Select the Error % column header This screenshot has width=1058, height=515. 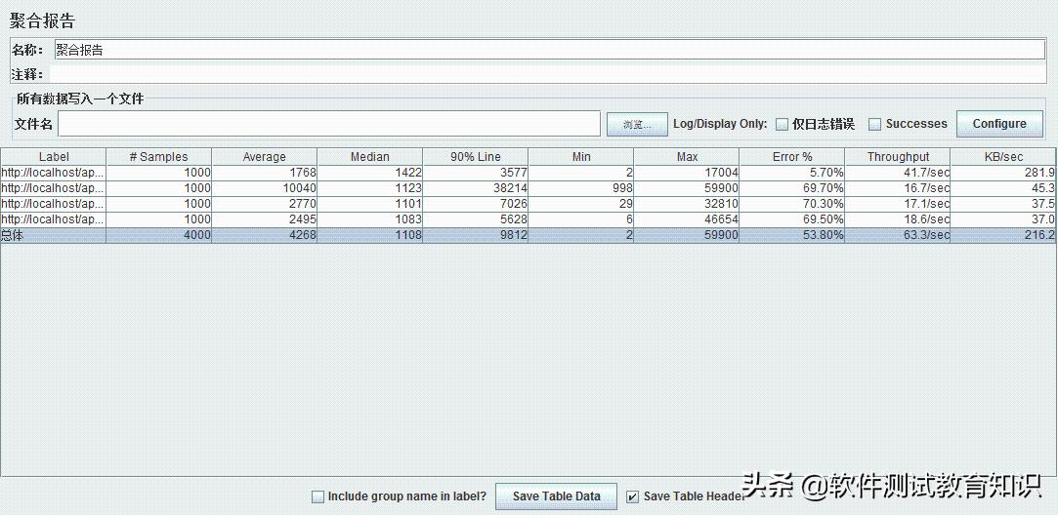pos(791,157)
